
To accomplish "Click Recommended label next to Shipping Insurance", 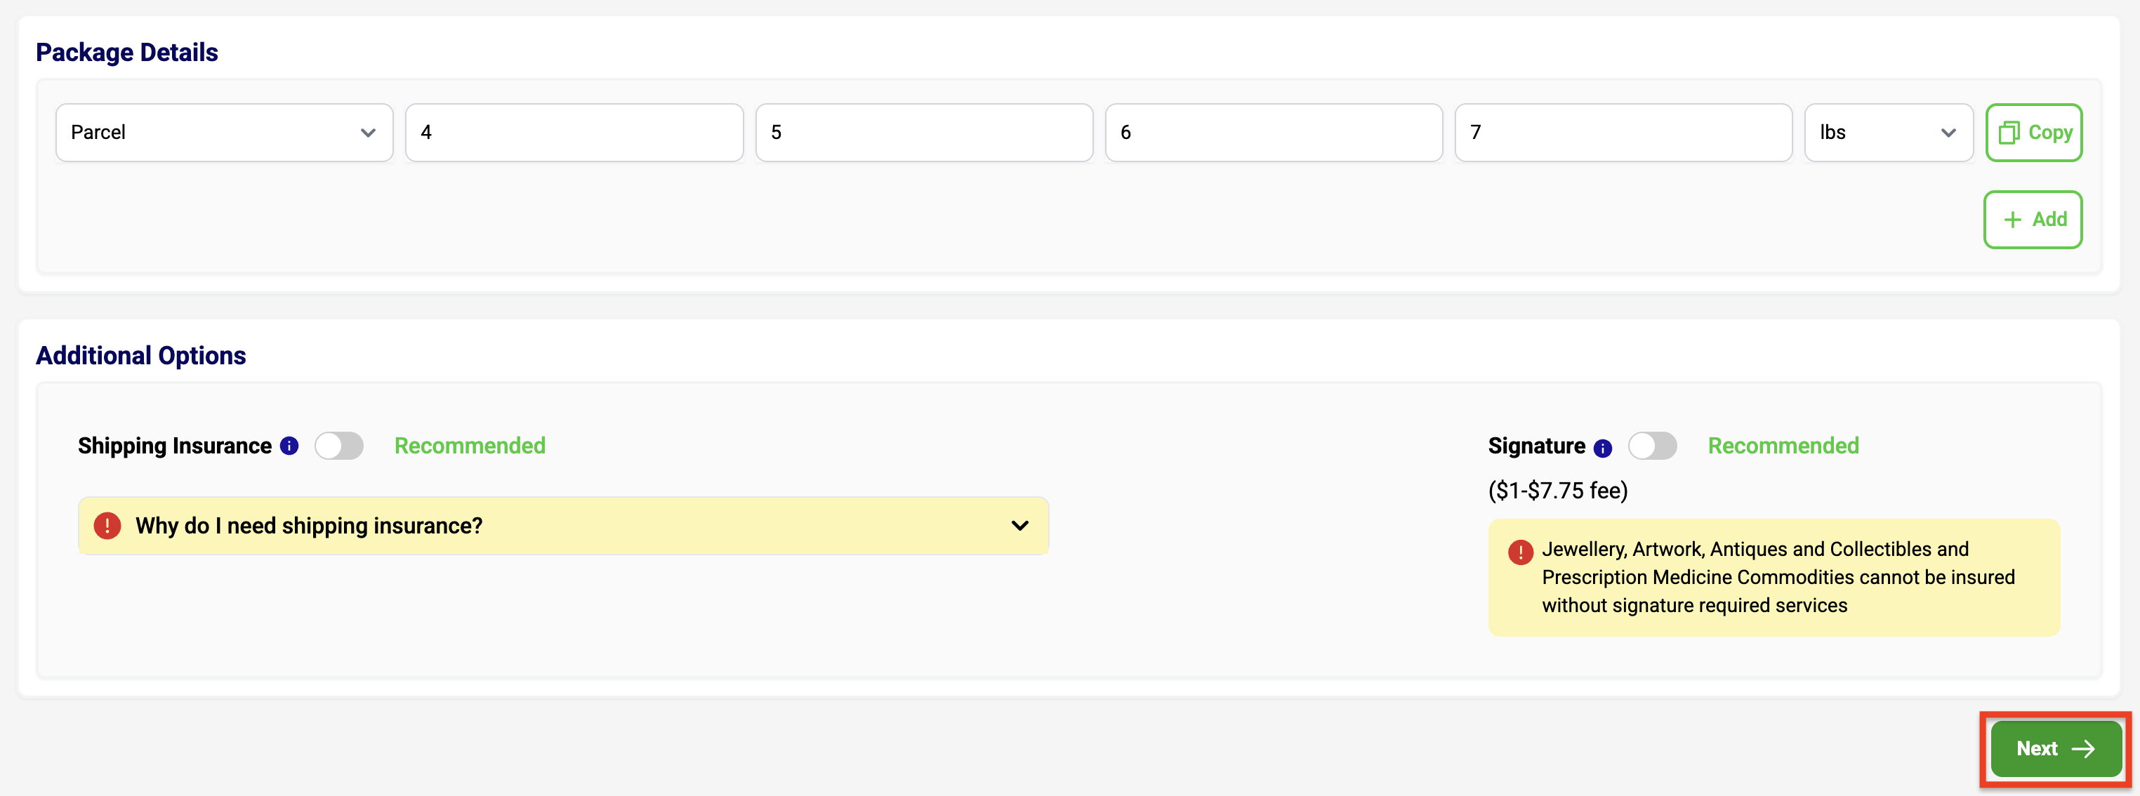I will (x=470, y=446).
